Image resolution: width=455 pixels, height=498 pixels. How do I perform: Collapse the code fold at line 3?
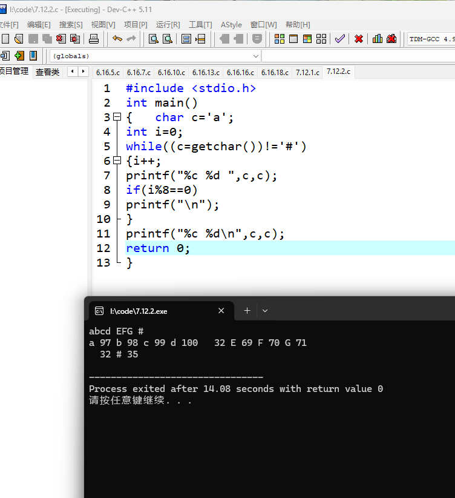pyautogui.click(x=117, y=117)
